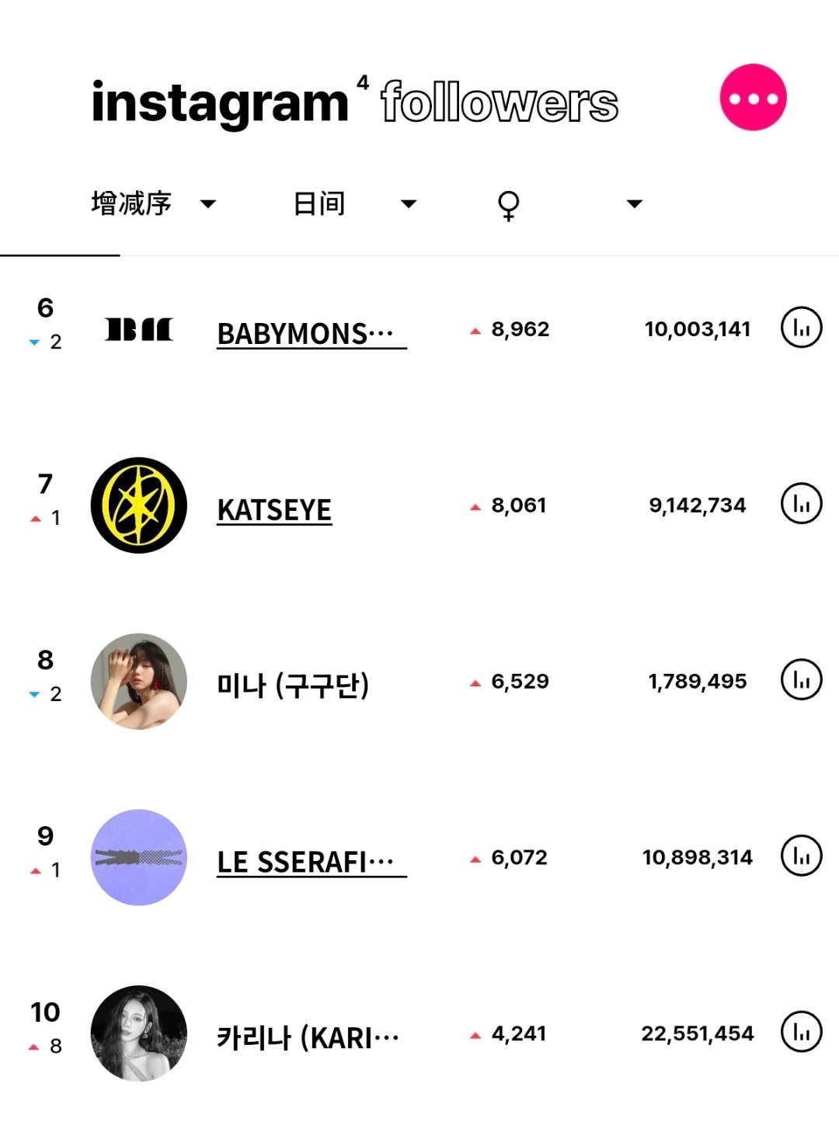Open chart icon for BABYMONSTER row

tap(801, 328)
